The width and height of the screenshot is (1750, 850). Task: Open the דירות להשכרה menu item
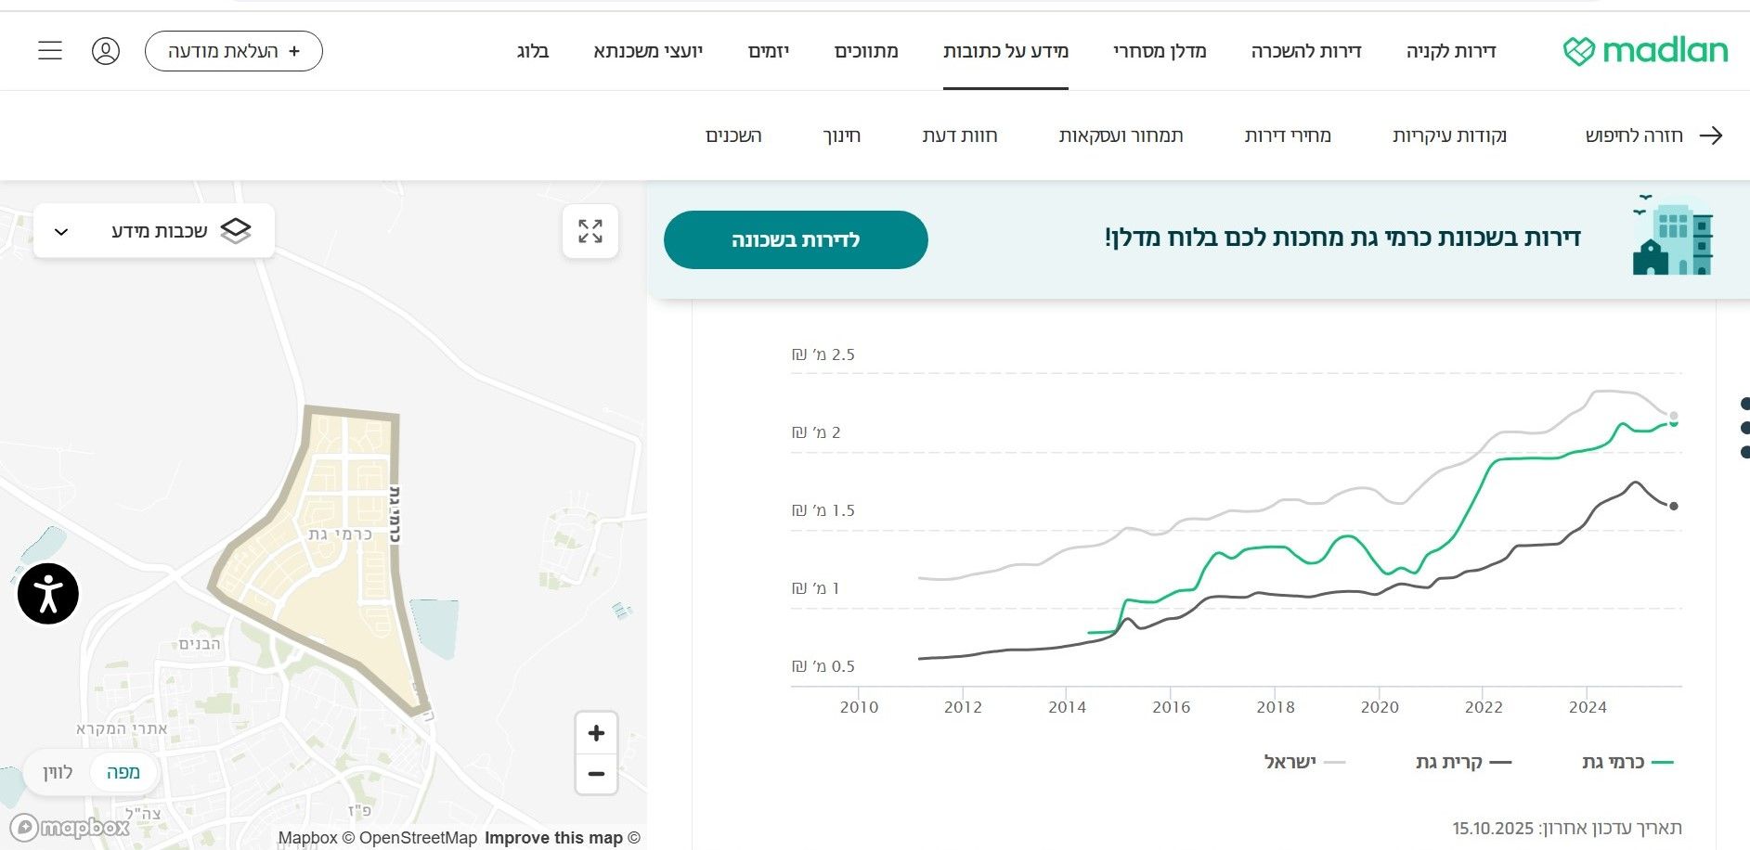click(1305, 51)
